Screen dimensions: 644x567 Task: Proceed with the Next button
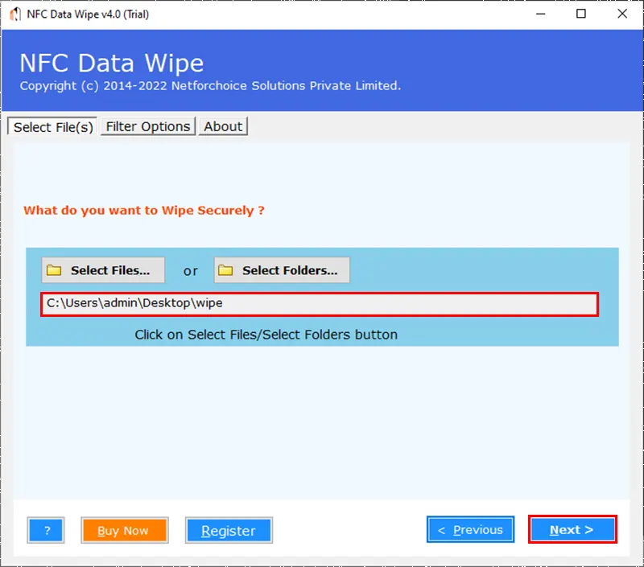point(572,529)
